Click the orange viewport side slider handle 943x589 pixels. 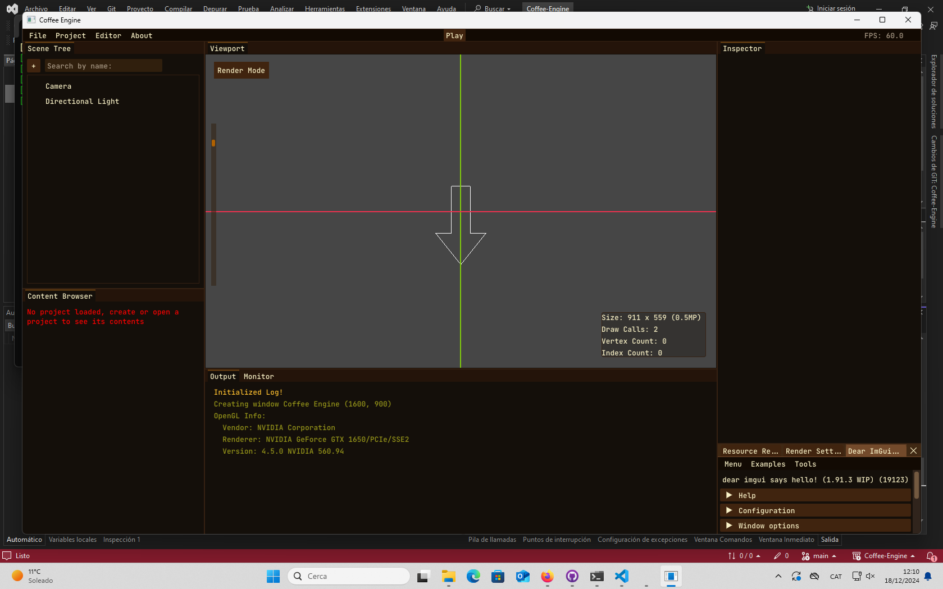(213, 143)
